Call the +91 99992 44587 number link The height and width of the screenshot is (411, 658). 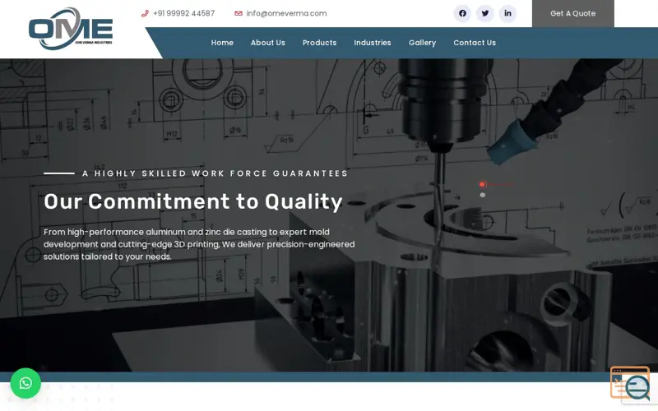(183, 13)
